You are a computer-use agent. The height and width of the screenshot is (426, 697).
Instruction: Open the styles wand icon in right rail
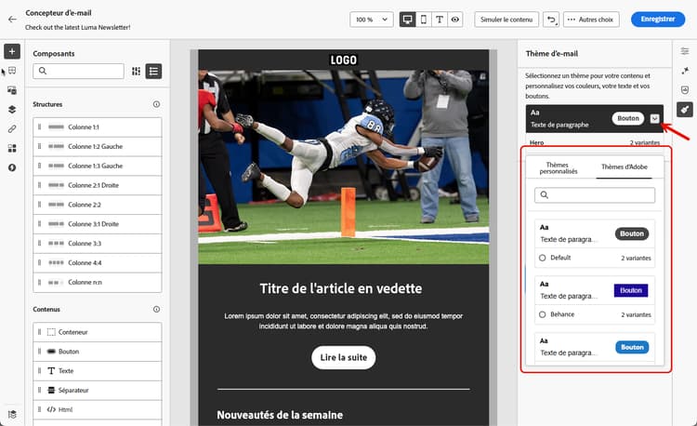click(x=685, y=71)
